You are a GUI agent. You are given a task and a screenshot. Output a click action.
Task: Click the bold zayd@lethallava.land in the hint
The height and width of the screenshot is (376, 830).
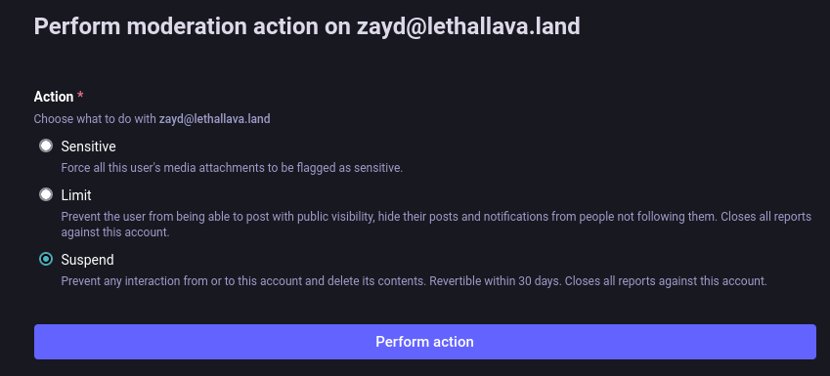[x=214, y=119]
